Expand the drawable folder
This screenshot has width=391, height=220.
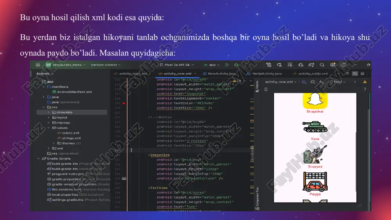(x=48, y=113)
